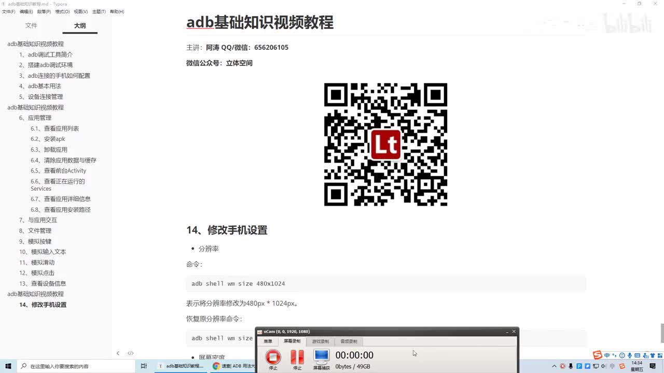Select outline entry 6.3、卸载应用
664x373 pixels.
pos(49,150)
